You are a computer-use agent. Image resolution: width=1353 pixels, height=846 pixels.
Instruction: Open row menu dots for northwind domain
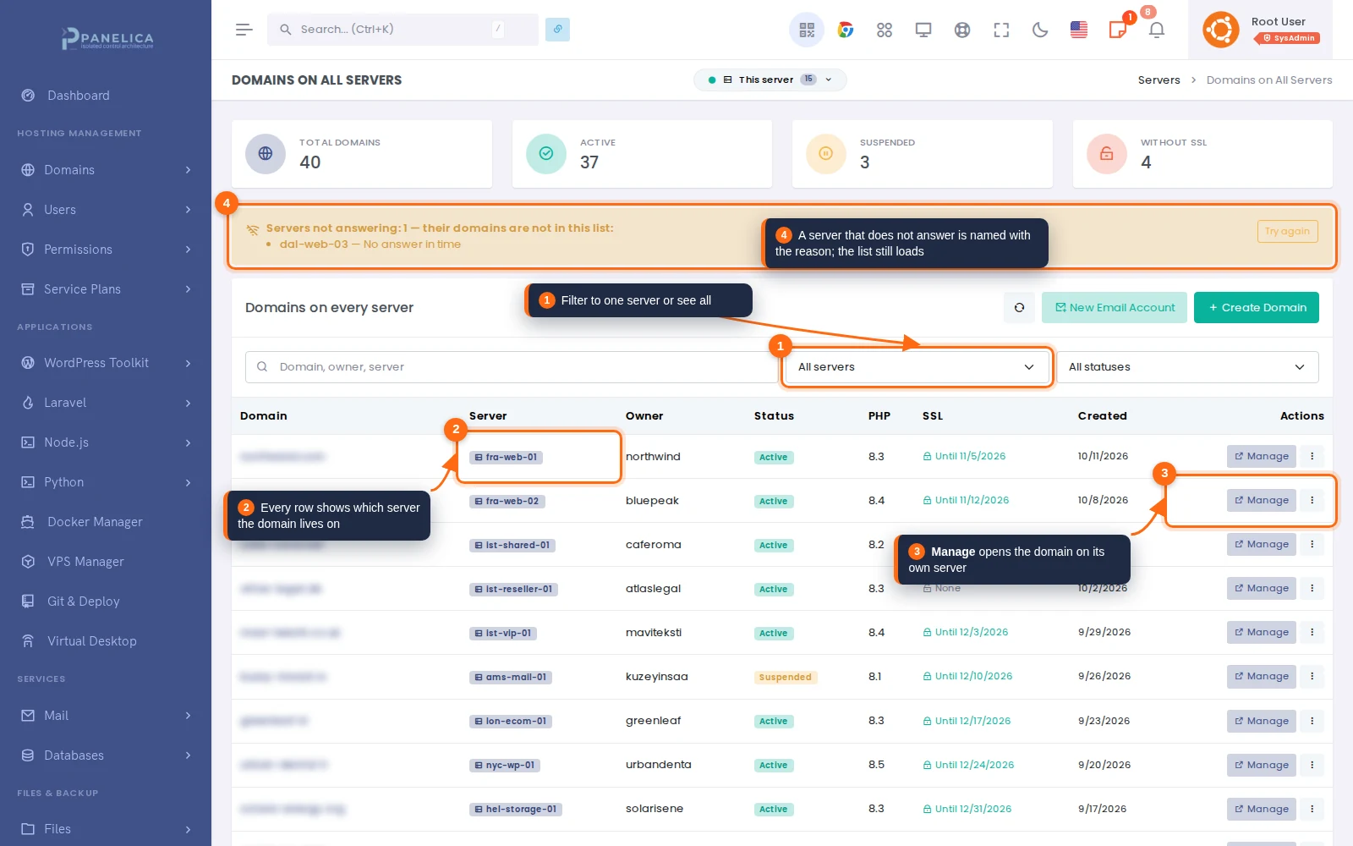tap(1312, 456)
